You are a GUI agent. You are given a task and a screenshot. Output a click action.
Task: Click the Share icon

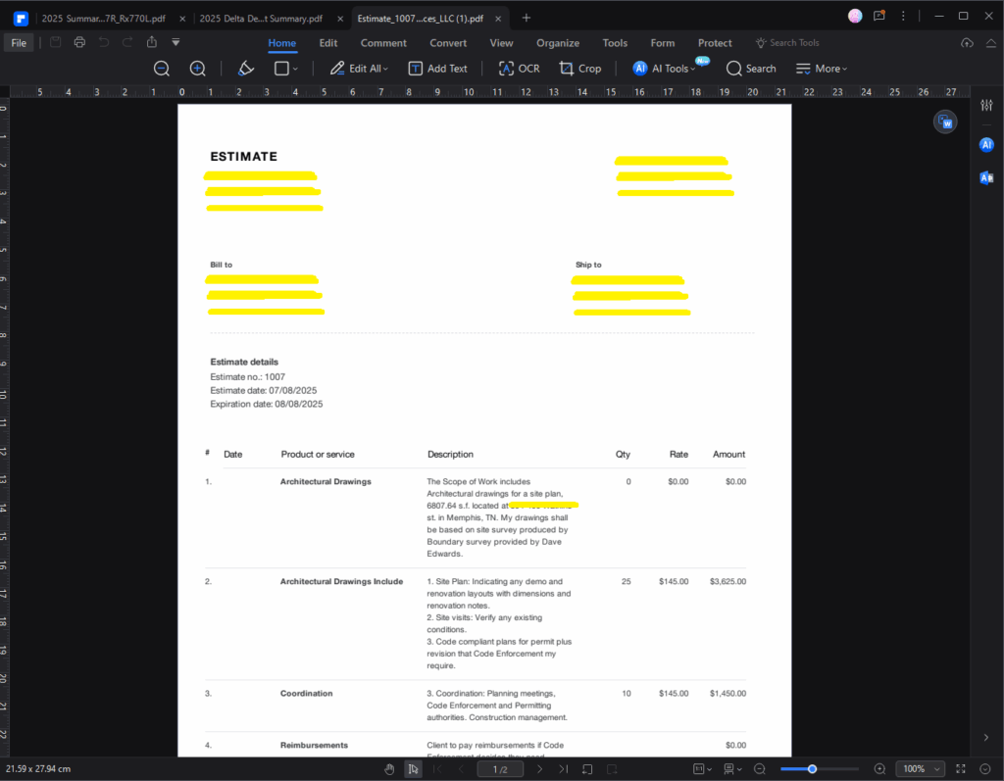[152, 42]
